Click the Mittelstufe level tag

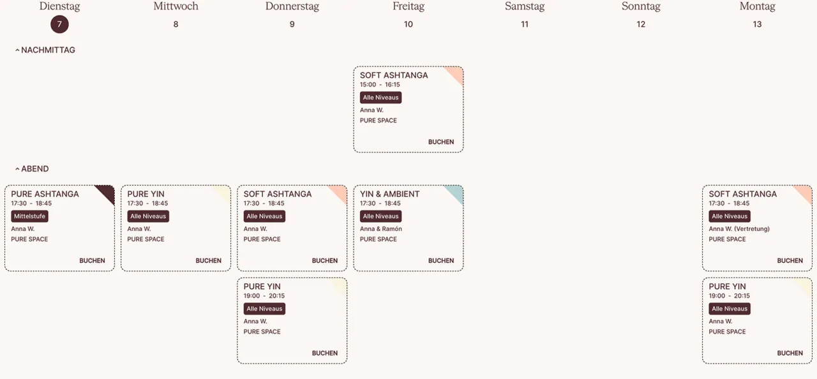(x=29, y=216)
